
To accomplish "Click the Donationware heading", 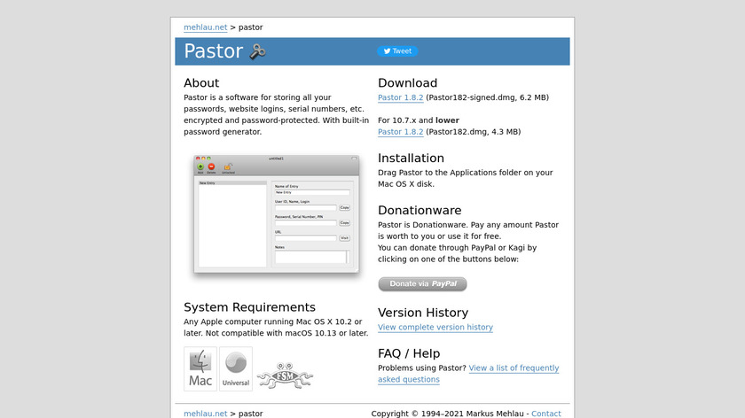I will (420, 210).
